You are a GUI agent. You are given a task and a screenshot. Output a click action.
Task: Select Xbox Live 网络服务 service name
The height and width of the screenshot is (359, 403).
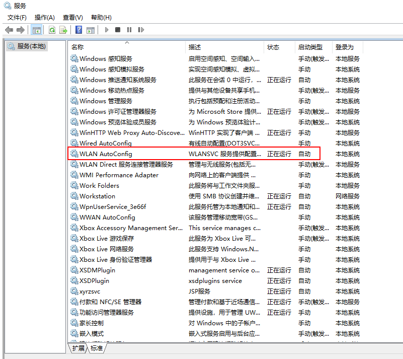pyautogui.click(x=107, y=249)
